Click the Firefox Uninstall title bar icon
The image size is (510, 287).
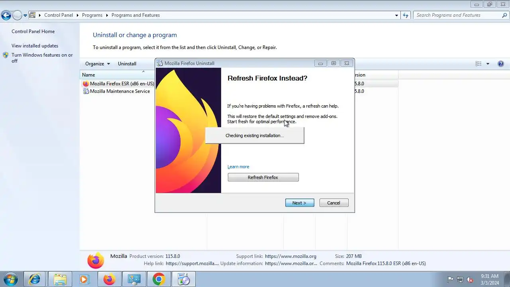160,63
